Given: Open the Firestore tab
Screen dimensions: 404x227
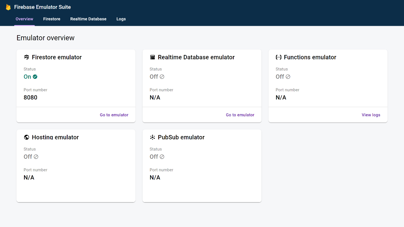Looking at the screenshot, I should click(x=52, y=19).
